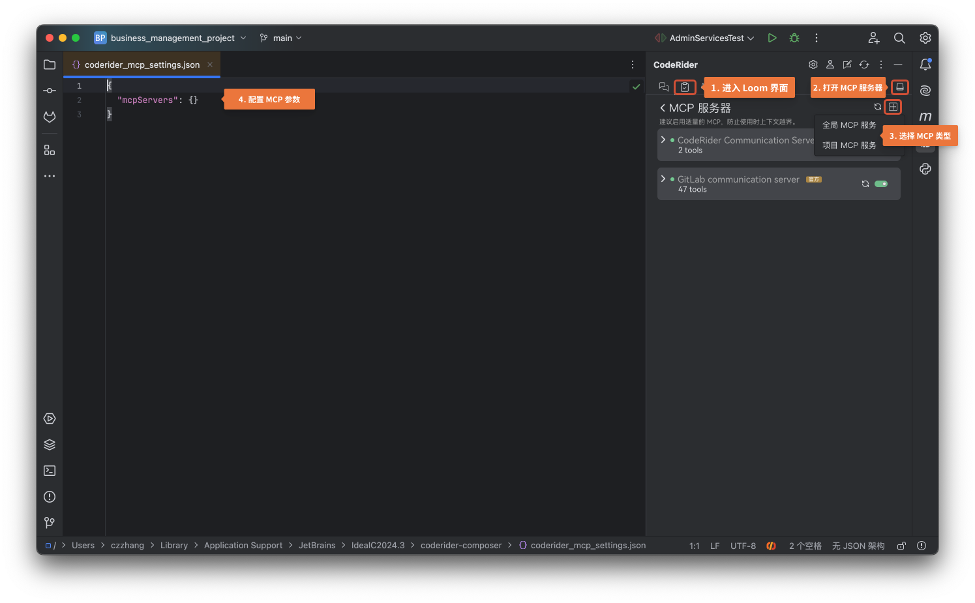Select 项目 MCP 服务 menu item
975x603 pixels.
849,145
